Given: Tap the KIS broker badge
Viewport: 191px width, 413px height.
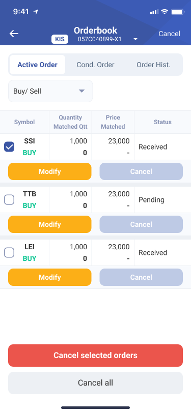Looking at the screenshot, I should coord(60,39).
